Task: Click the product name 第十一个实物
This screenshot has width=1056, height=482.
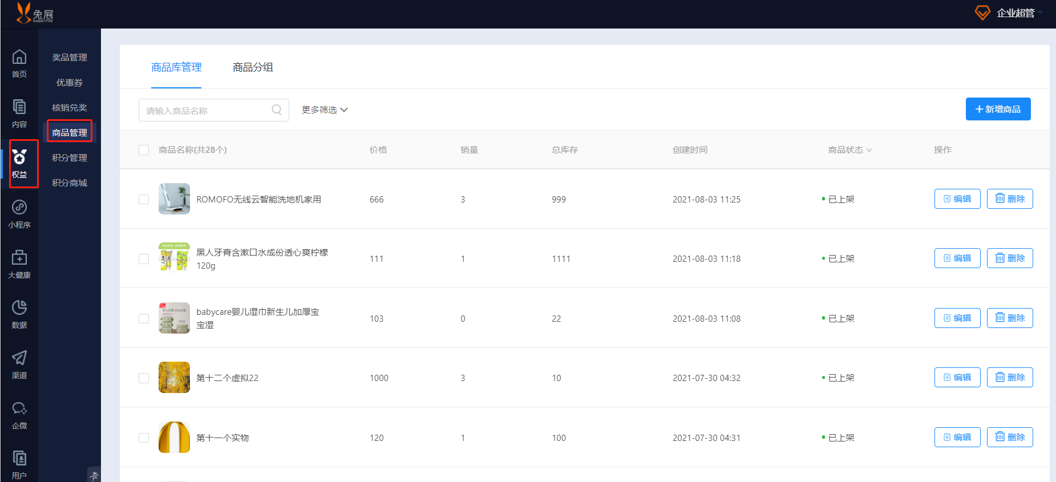Action: click(222, 438)
